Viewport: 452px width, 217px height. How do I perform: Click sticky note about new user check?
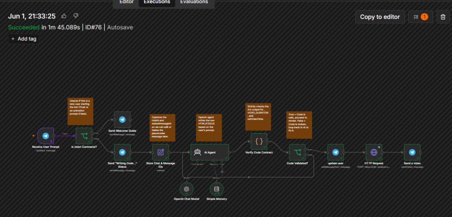[81, 111]
